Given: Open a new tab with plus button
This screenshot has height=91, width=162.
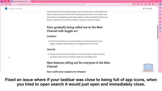Looking at the screenshot, I should (32, 1).
